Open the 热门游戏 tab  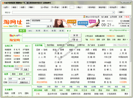coord(91,45)
